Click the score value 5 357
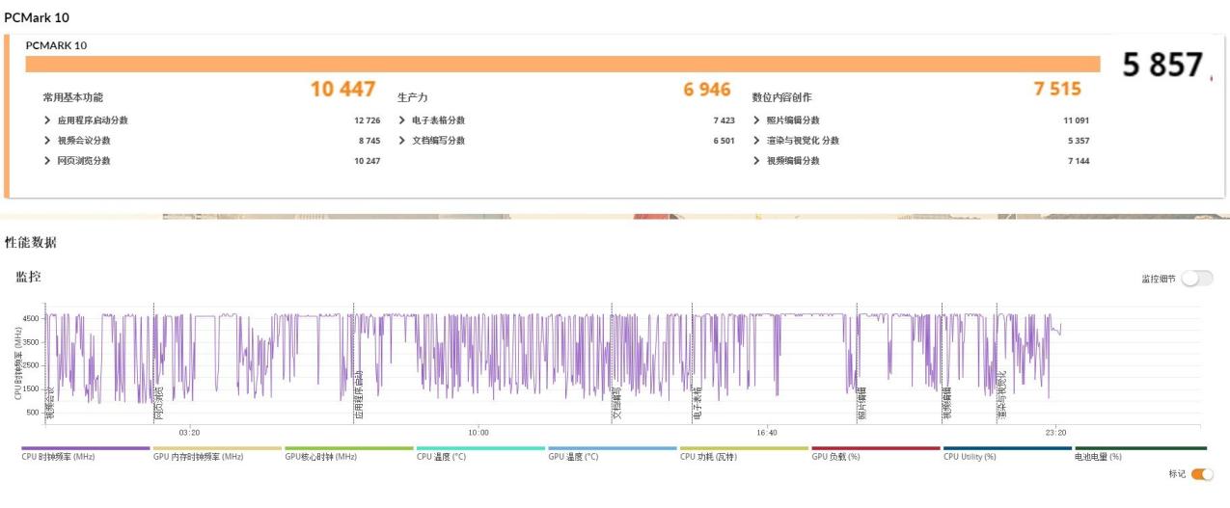Image resolution: width=1230 pixels, height=508 pixels. pos(1079,141)
